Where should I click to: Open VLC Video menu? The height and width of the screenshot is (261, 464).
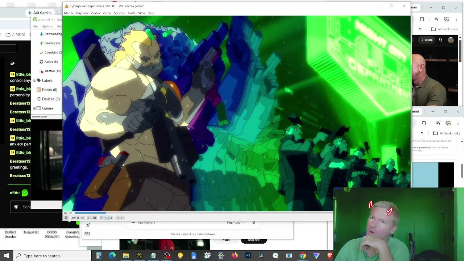[x=107, y=13]
